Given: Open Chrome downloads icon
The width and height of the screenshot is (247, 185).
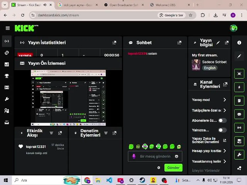Looking at the screenshot, I should click(216, 15).
